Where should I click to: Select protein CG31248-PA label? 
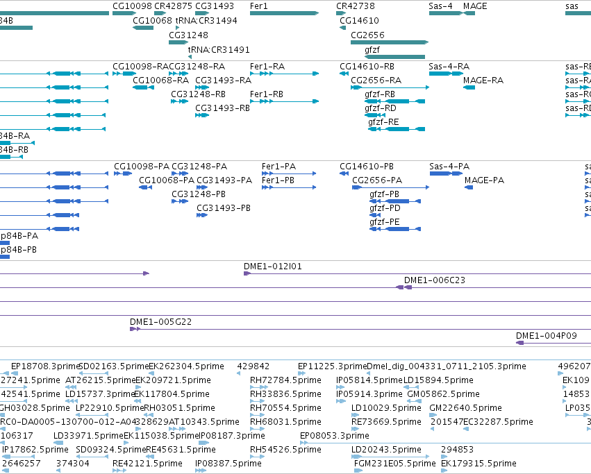click(199, 166)
